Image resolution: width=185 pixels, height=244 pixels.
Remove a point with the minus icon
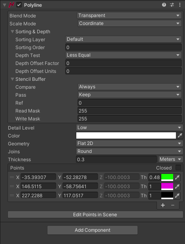pyautogui.click(x=173, y=205)
